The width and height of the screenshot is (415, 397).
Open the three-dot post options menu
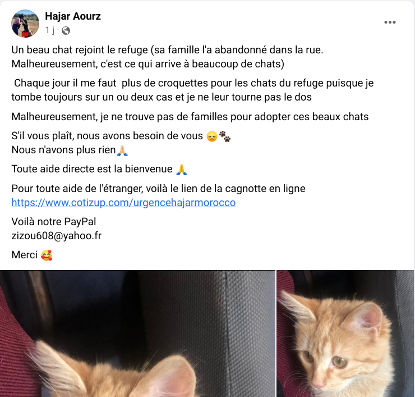point(390,22)
